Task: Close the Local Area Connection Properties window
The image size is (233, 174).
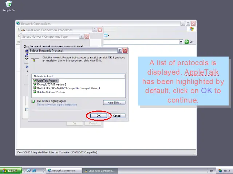Action: click(x=100, y=30)
